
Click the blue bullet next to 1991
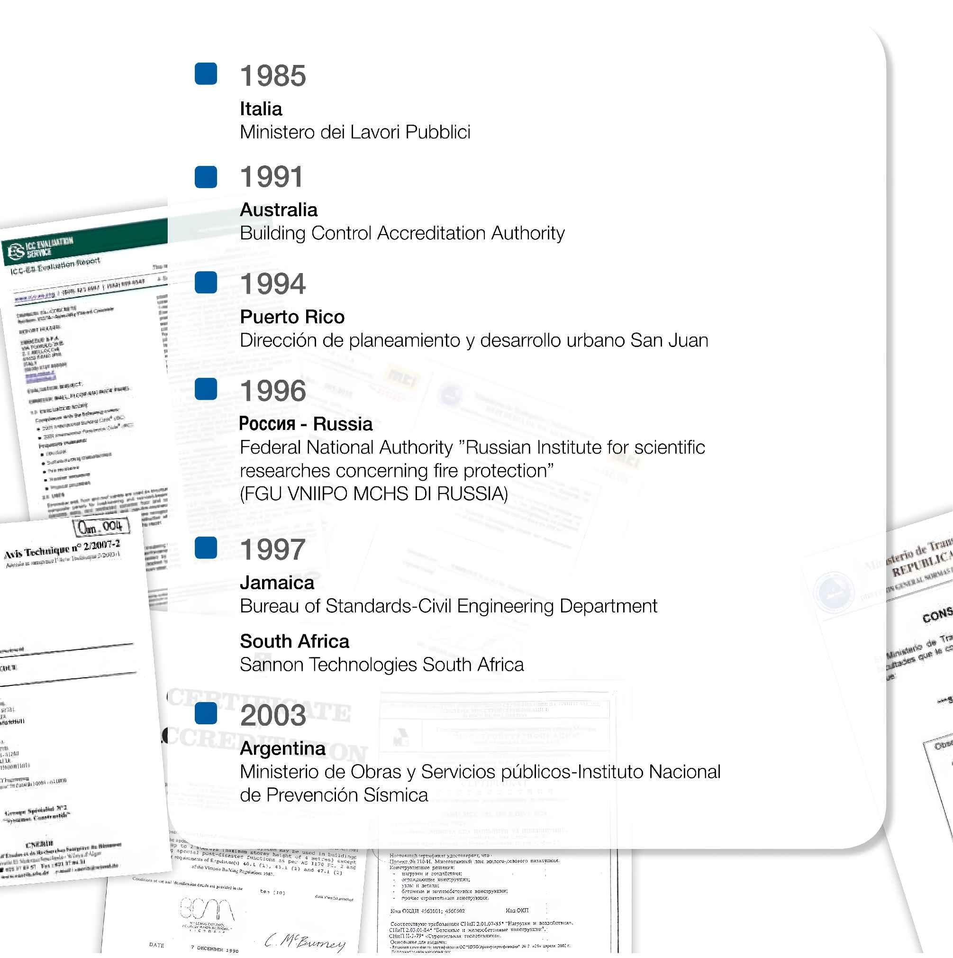coord(206,177)
